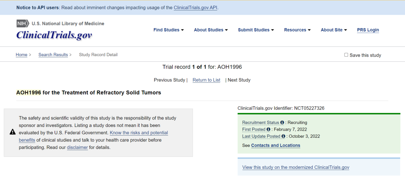Click the warning triangle icon
This screenshot has width=405, height=176.
[x=12, y=132]
